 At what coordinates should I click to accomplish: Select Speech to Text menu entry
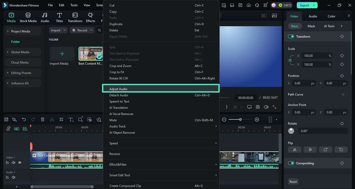pyautogui.click(x=161, y=101)
